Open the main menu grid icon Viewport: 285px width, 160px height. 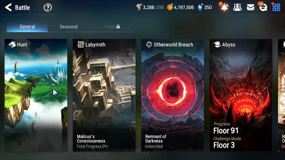276,7
